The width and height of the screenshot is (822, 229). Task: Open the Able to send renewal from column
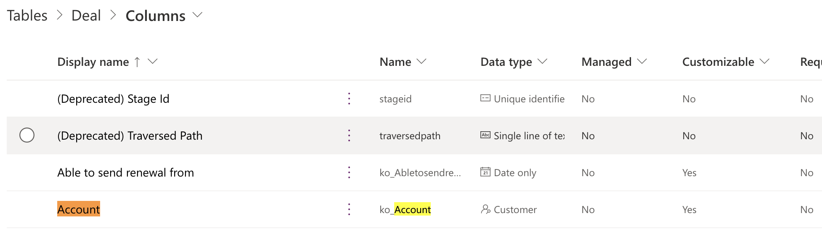(125, 172)
